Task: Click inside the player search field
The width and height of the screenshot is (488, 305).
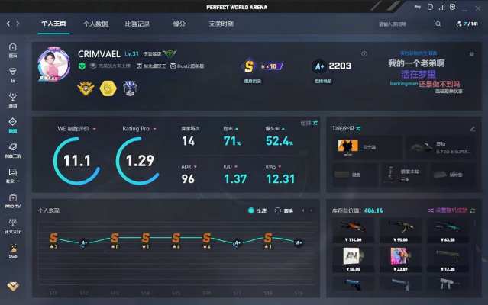Action: 405,24
